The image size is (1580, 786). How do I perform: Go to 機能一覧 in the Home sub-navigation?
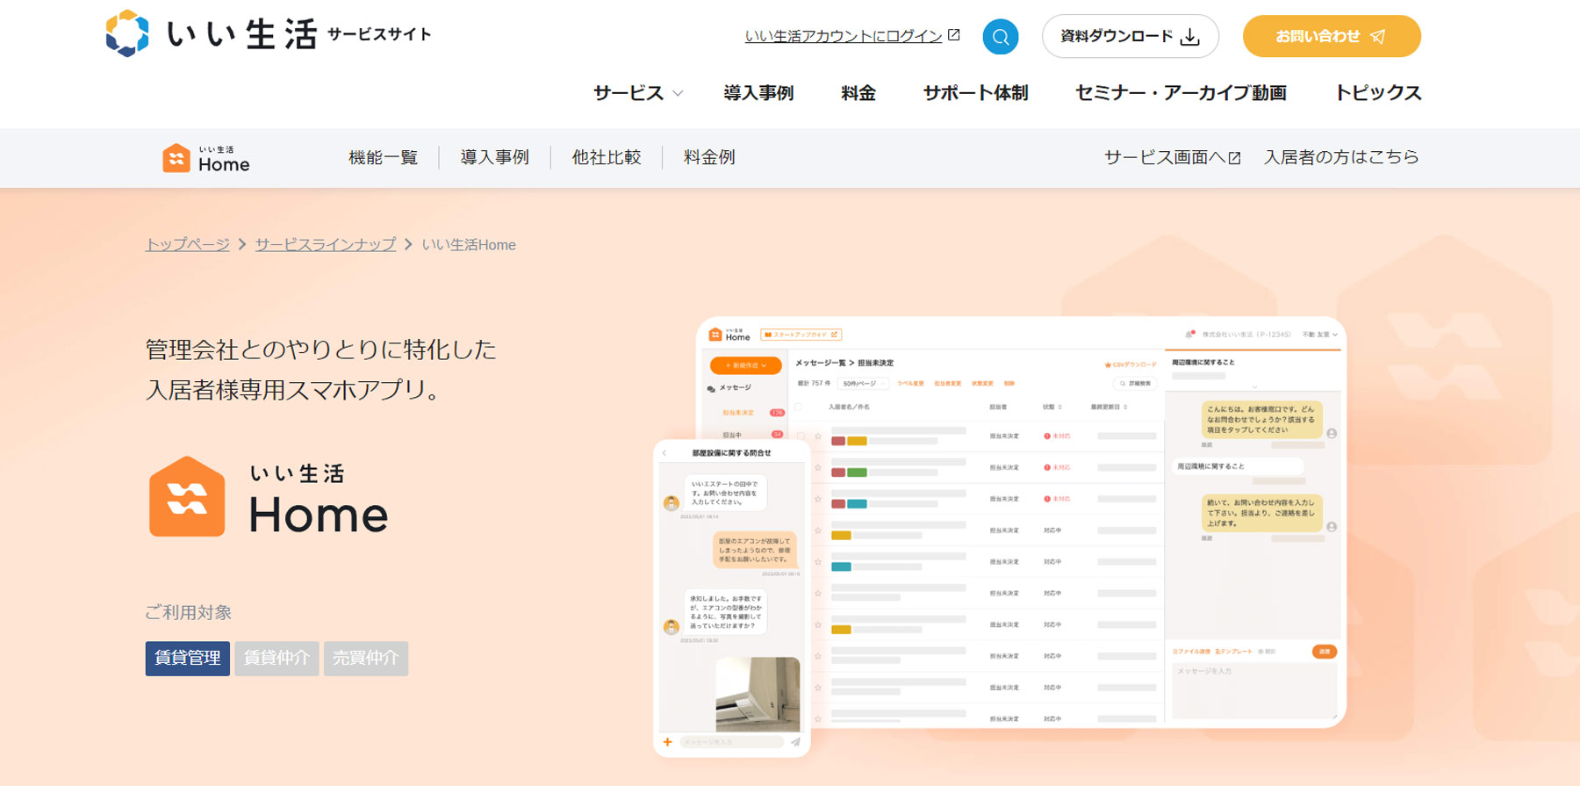point(383,157)
